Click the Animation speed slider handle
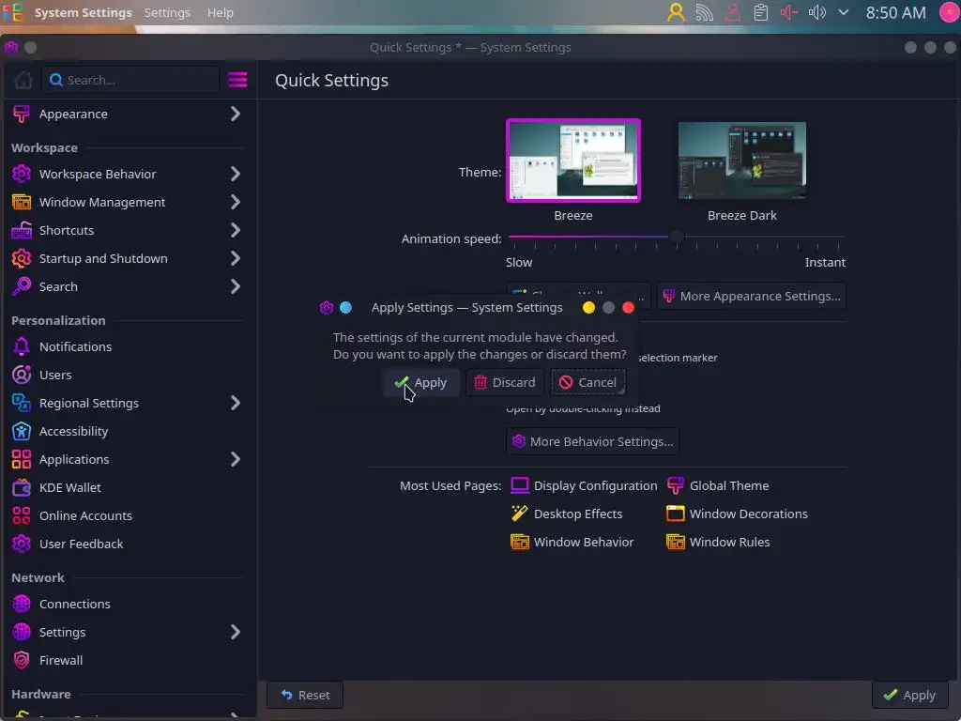This screenshot has height=721, width=961. click(x=676, y=237)
